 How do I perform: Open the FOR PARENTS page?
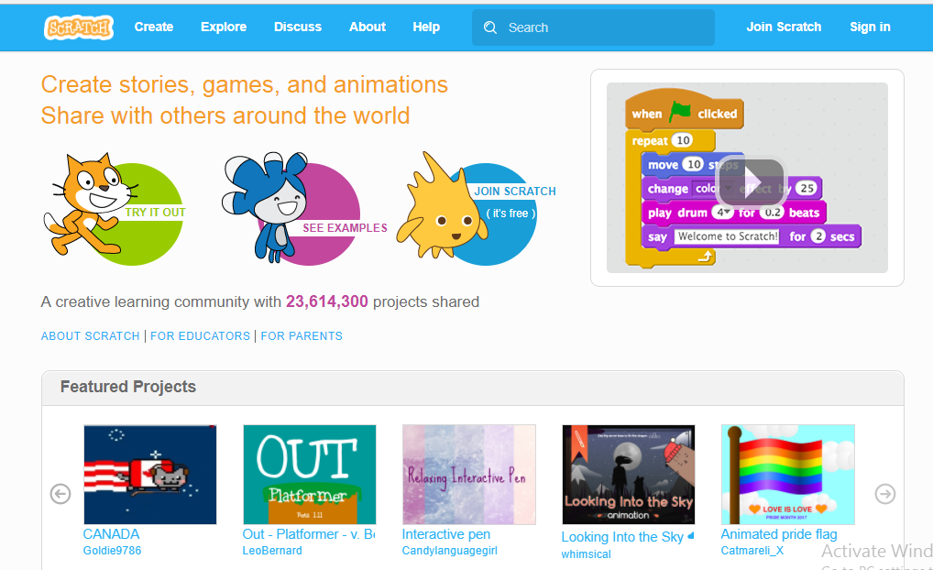pos(302,336)
